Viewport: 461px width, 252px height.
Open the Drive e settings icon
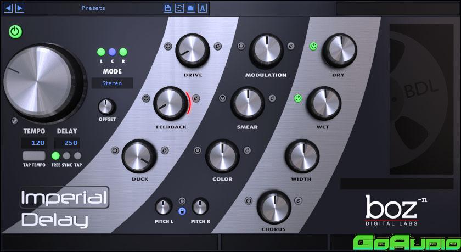[217, 46]
